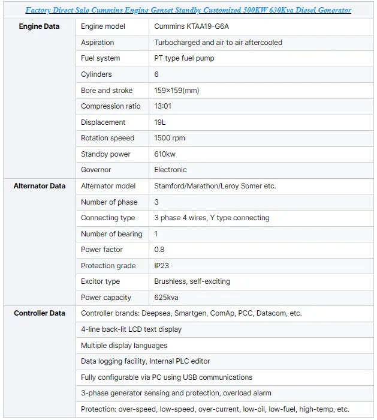Select the Electronic governor value
This screenshot has width=377, height=420.
pos(170,170)
